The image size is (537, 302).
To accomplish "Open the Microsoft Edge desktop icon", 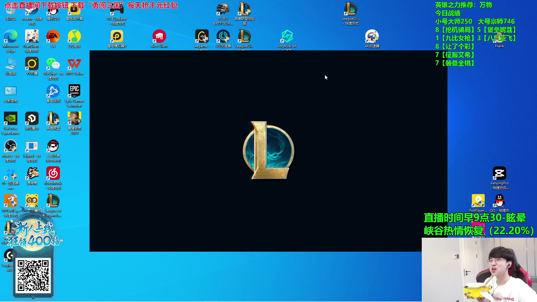I will tap(11, 41).
